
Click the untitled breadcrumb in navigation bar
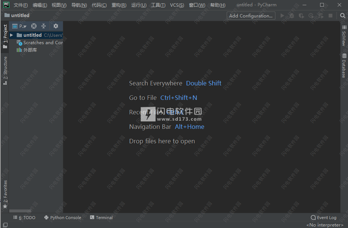17,16
